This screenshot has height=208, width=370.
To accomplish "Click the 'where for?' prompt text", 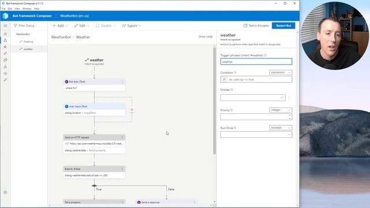I will click(x=71, y=88).
